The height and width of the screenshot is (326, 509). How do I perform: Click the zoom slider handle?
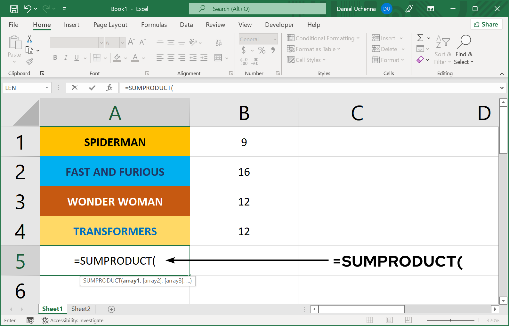pos(451,320)
